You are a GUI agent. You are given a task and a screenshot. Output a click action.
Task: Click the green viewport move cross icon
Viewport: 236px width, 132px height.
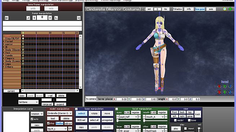(x=230, y=9)
